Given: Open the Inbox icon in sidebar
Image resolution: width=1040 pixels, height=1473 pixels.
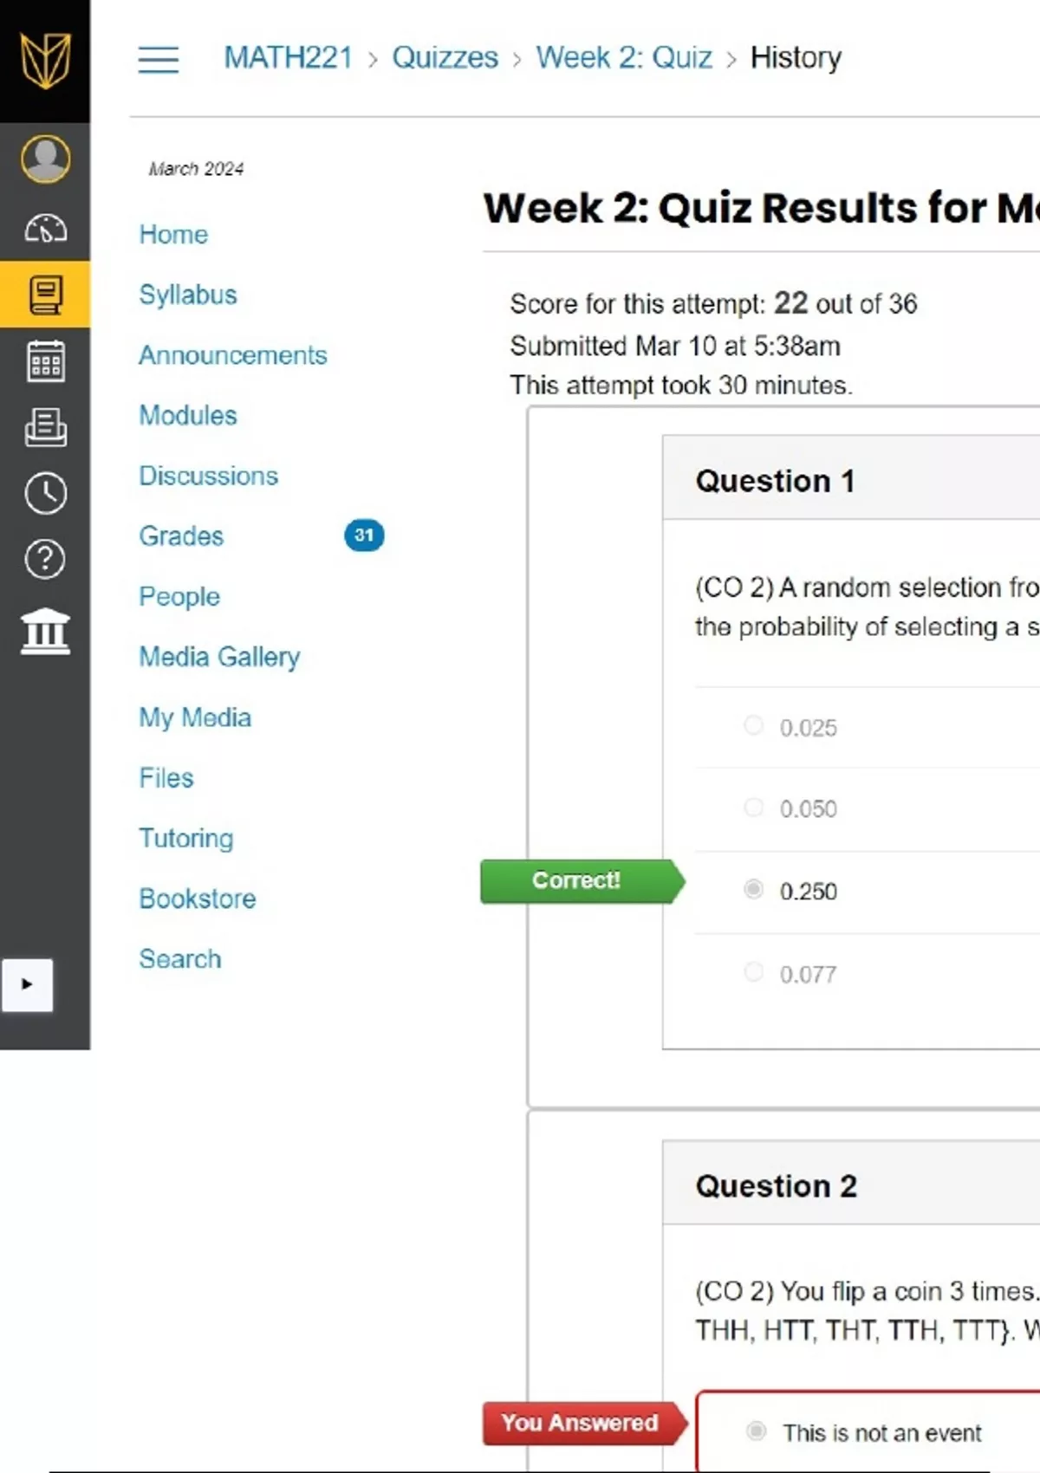Looking at the screenshot, I should (45, 427).
